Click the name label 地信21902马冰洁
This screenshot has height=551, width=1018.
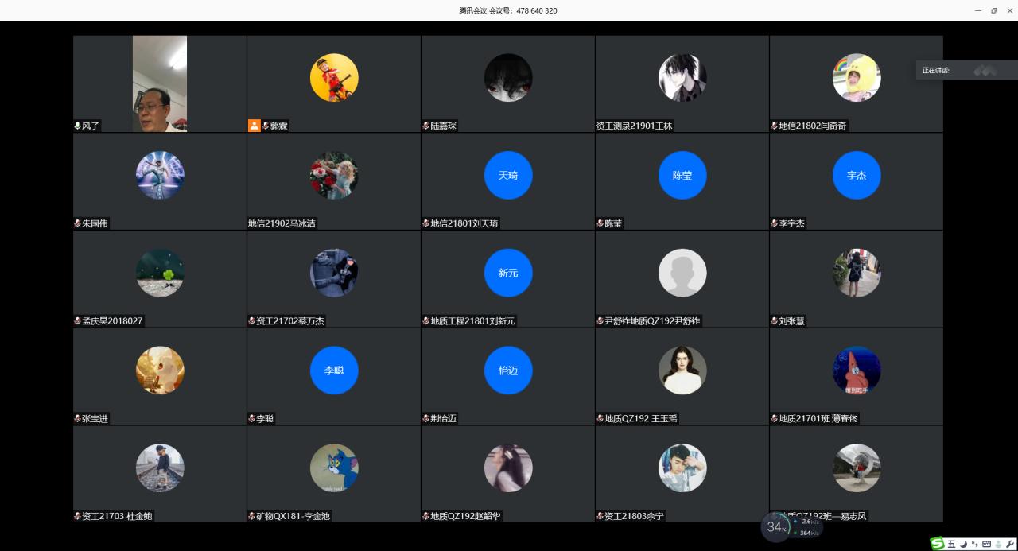pos(282,223)
